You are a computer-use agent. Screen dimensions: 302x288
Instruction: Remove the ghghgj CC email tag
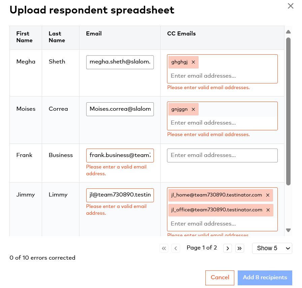tap(193, 62)
